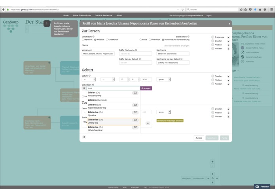275x195 pixels.
Task: Select Weiblich gender radio button
Action: [95, 40]
